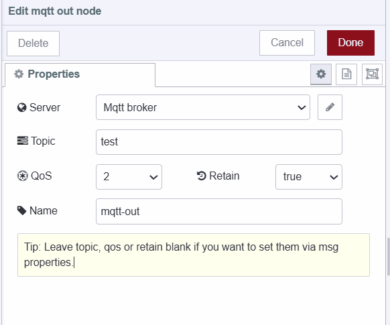Open node properties gear icon tab
This screenshot has width=390, height=325.
click(321, 74)
